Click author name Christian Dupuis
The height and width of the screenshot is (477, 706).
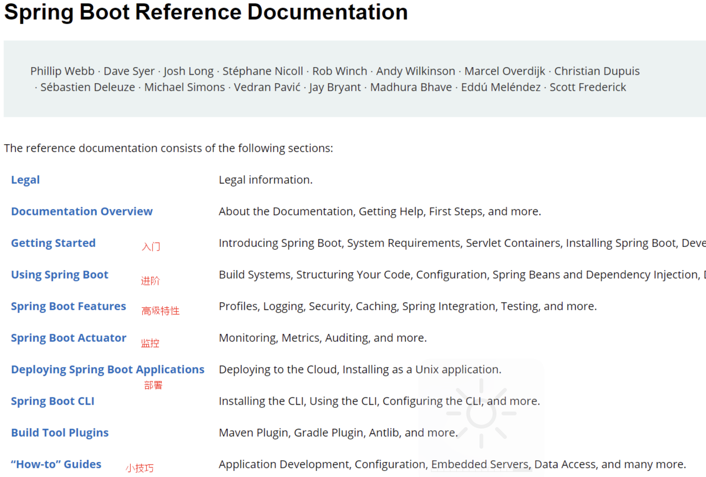[x=597, y=71]
